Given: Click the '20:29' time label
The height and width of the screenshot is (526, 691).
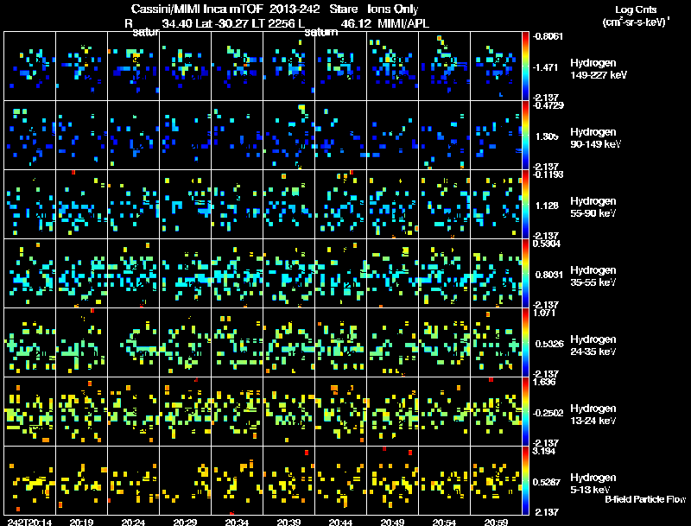Looking at the screenshot, I should pyautogui.click(x=185, y=522).
